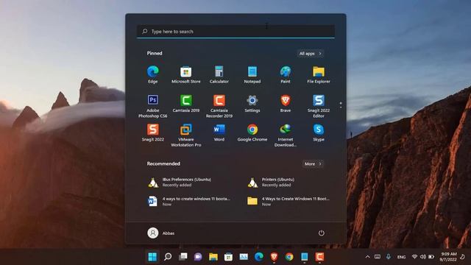Open Notepad on the taskbar

[x=304, y=257]
